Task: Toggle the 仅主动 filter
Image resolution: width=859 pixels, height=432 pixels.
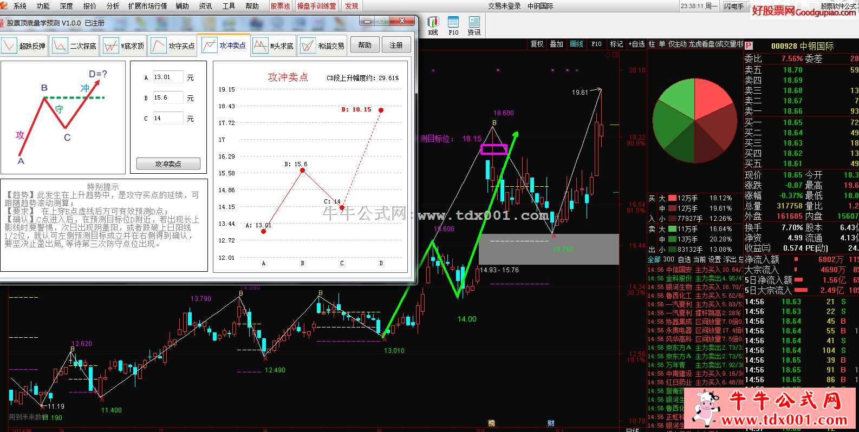Action: [x=677, y=44]
